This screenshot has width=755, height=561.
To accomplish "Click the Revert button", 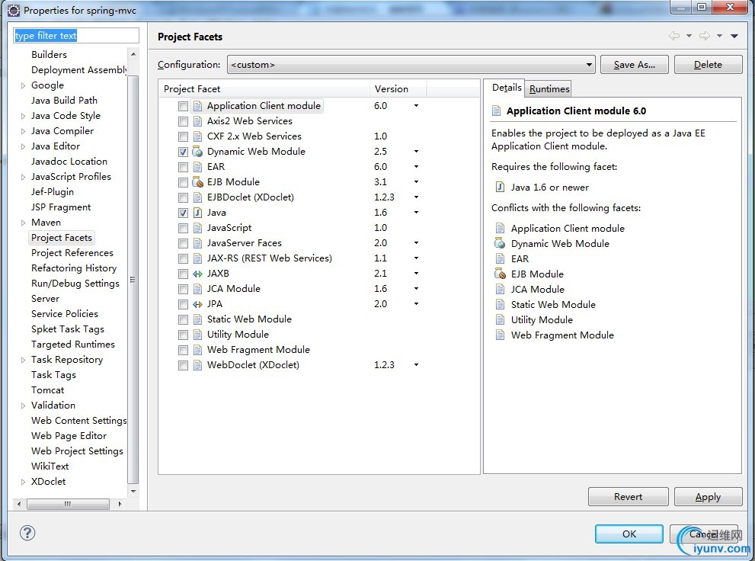I will [x=628, y=496].
